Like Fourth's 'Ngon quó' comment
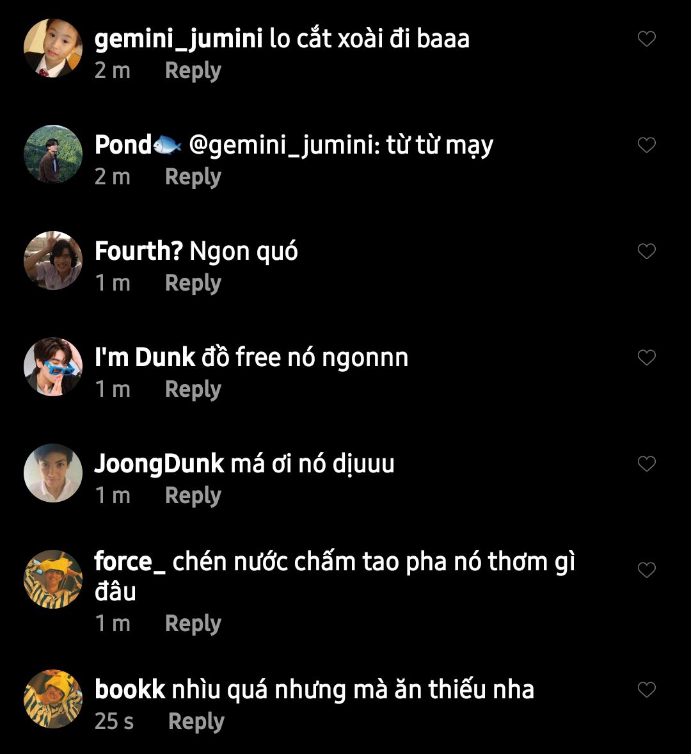This screenshot has height=754, width=691. click(646, 251)
